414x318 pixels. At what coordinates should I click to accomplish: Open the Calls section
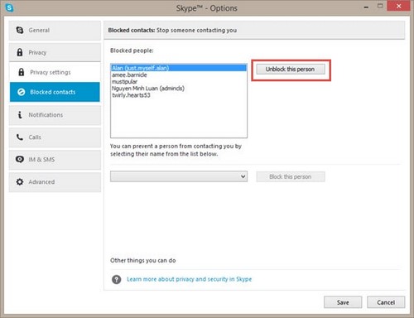[55, 137]
